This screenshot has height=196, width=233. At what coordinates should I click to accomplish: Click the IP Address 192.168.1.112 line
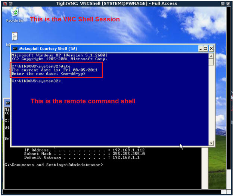pyautogui.click(x=84, y=150)
